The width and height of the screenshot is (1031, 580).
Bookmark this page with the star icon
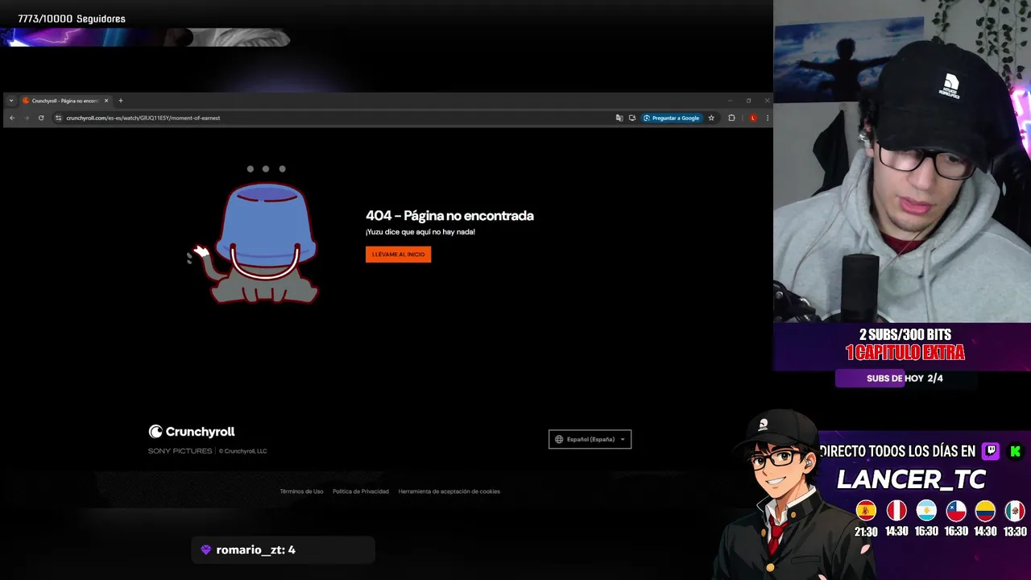(x=711, y=118)
